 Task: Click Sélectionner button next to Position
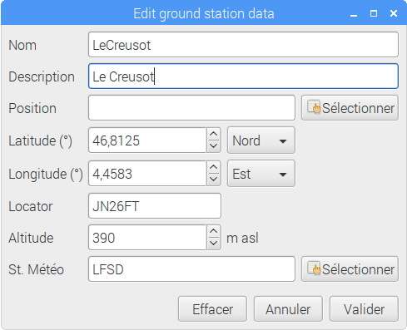coord(350,108)
